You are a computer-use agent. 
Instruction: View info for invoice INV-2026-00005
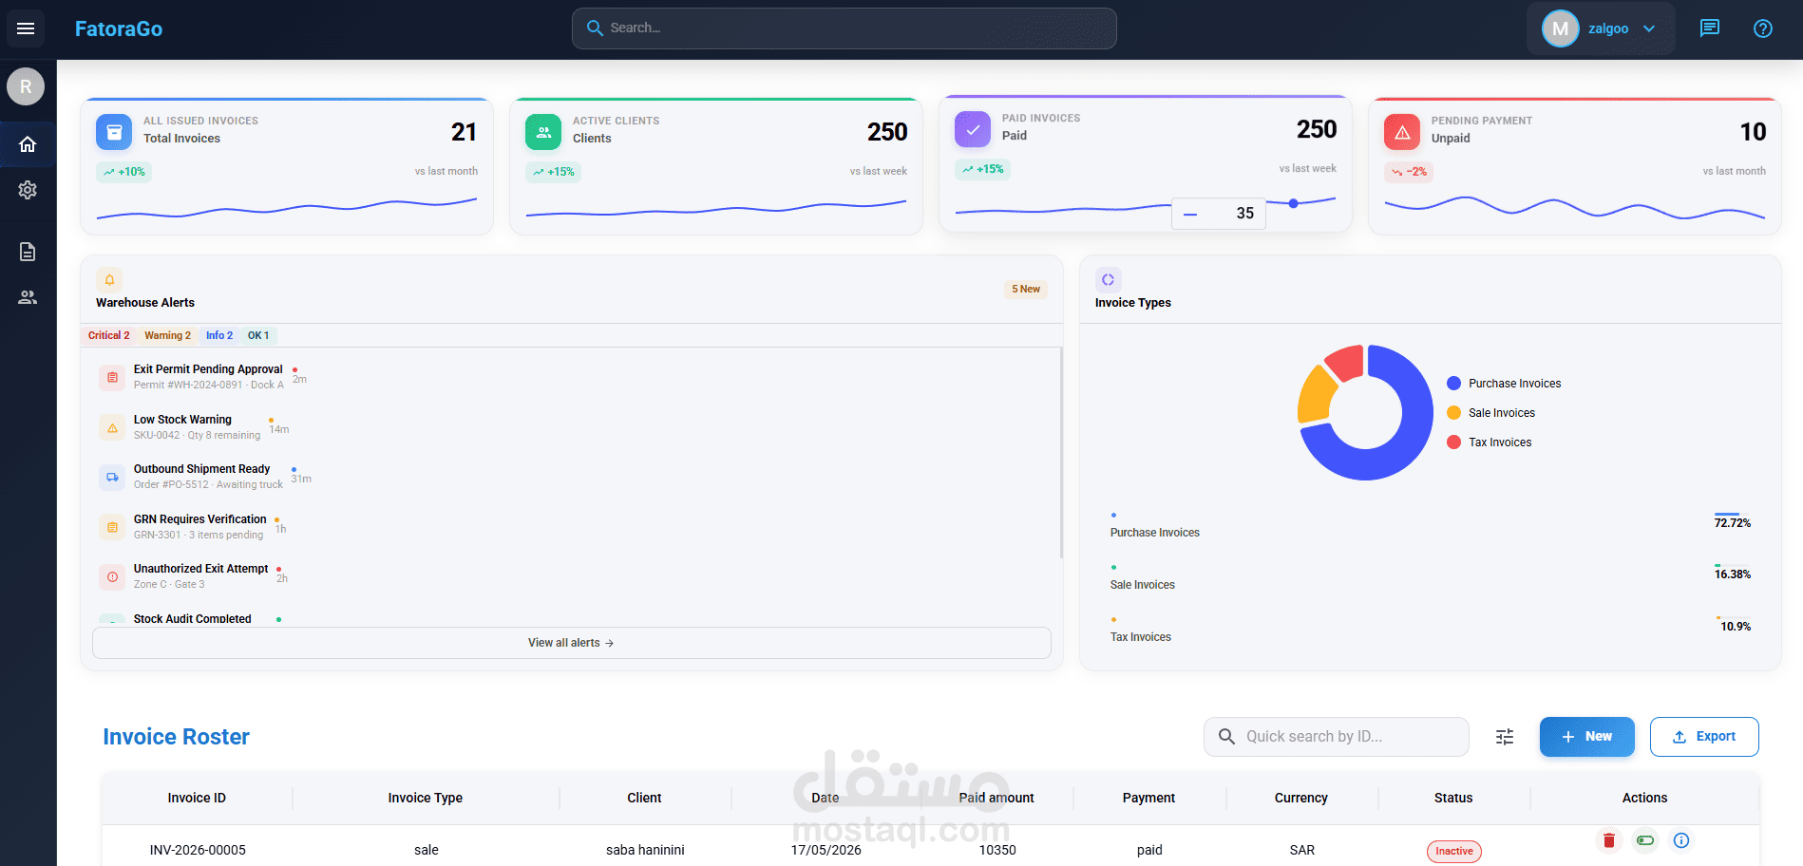click(1680, 840)
